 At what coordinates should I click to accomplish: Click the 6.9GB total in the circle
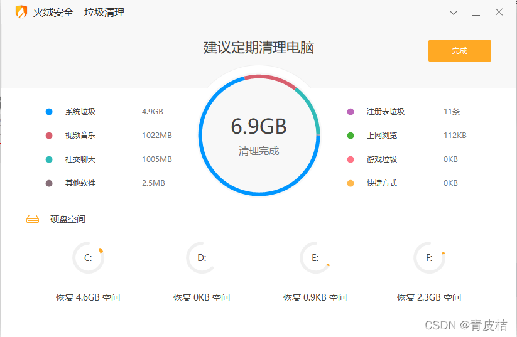[x=259, y=126]
